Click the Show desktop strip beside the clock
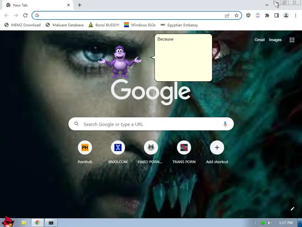Image resolution: width=302 pixels, height=227 pixels. tap(300, 223)
